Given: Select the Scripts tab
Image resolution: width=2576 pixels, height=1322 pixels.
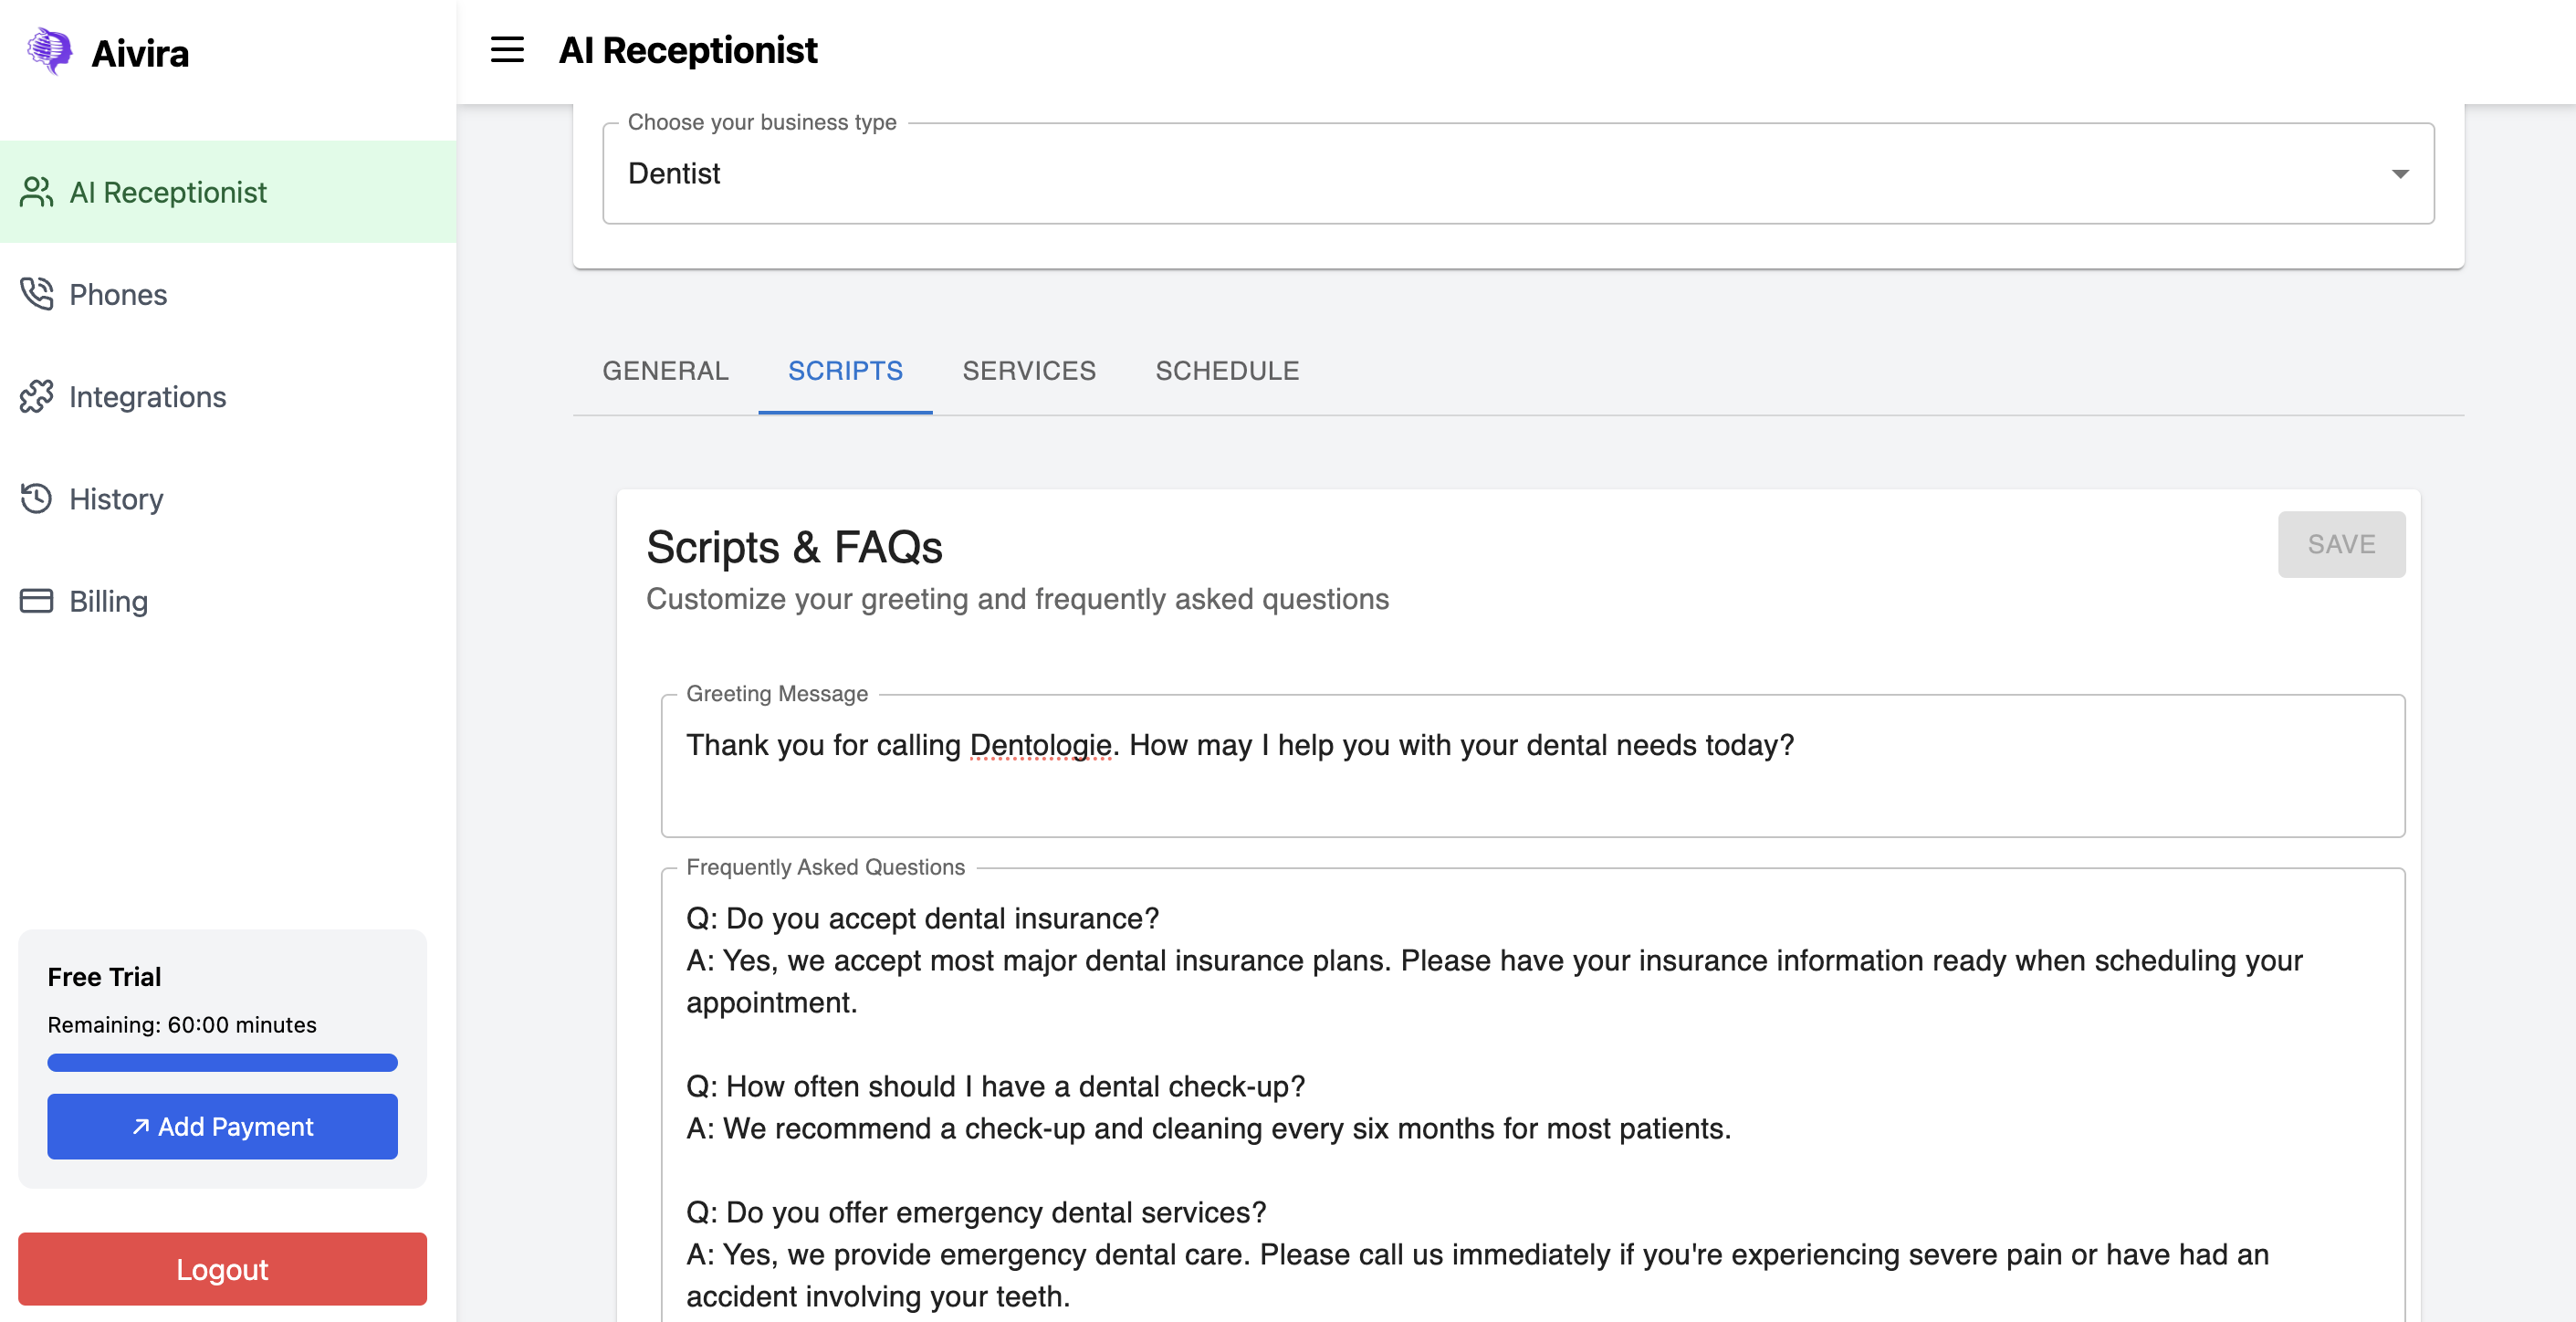Looking at the screenshot, I should pos(845,371).
